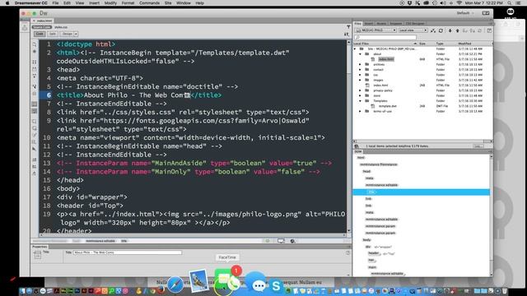This screenshot has height=296, width=527.
Task: Select template.dwt in Files panel
Action: [387, 106]
